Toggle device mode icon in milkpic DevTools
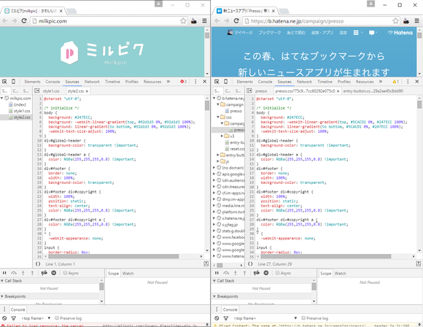423x327 pixels. (13, 82)
